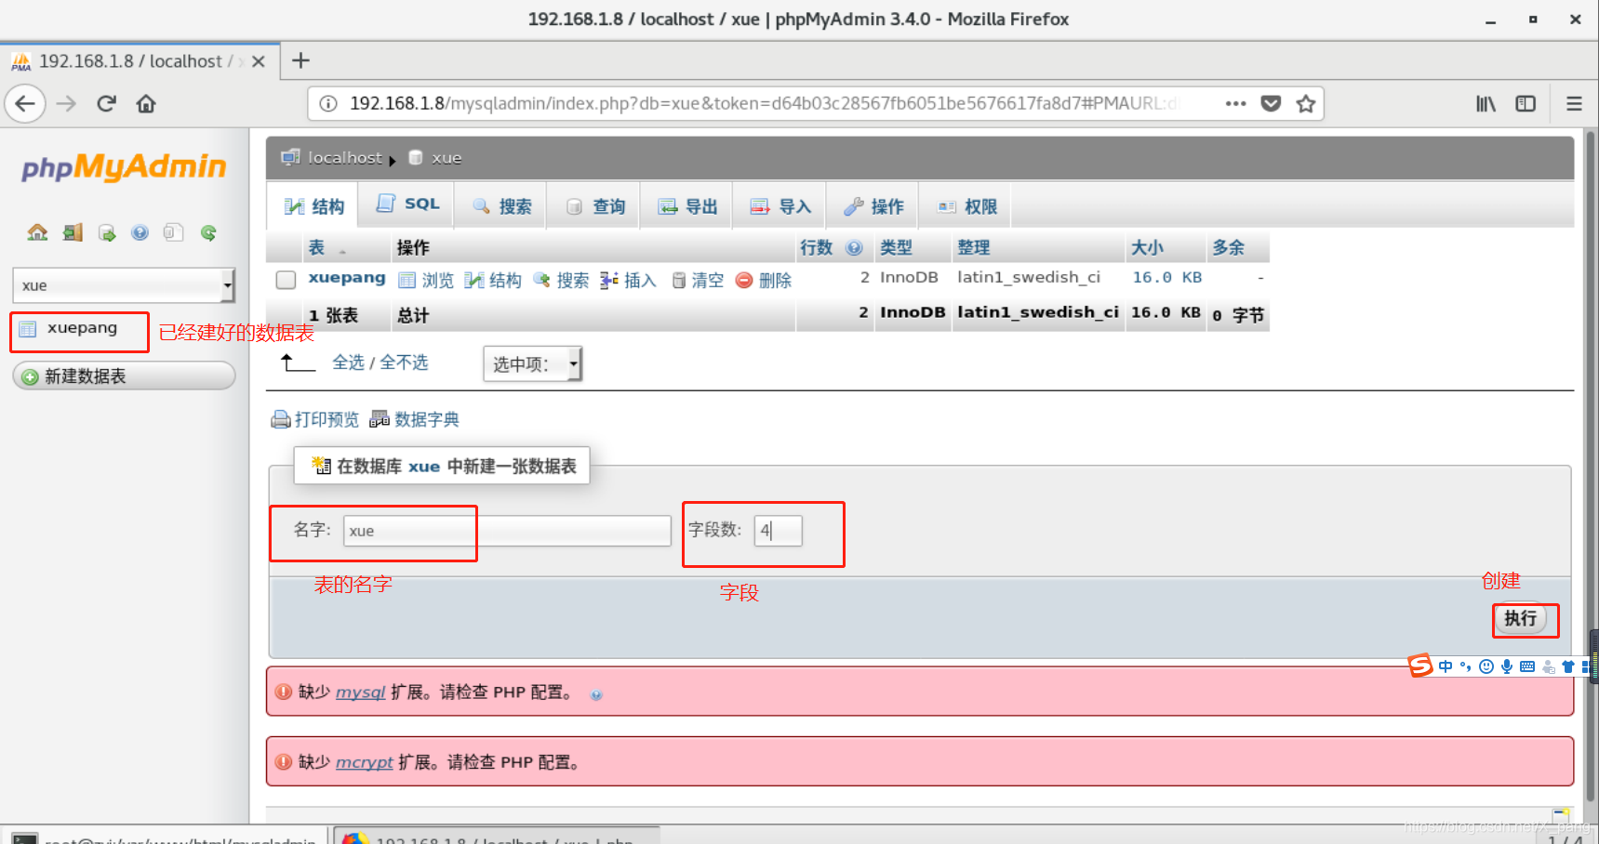Open page actions three-dot menu
The width and height of the screenshot is (1599, 844).
click(x=1235, y=103)
